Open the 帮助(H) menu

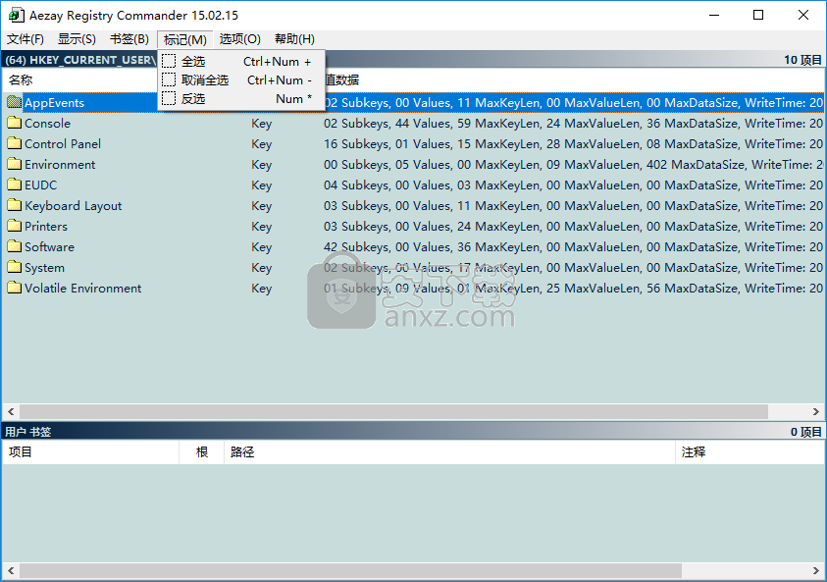(x=295, y=39)
